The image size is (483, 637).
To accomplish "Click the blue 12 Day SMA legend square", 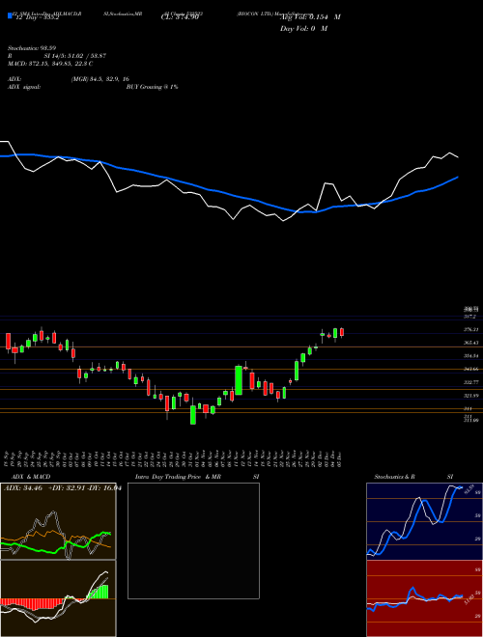I will (x=10, y=15).
